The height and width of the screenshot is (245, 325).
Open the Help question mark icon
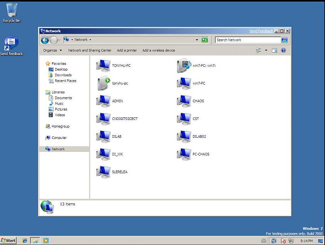point(284,51)
